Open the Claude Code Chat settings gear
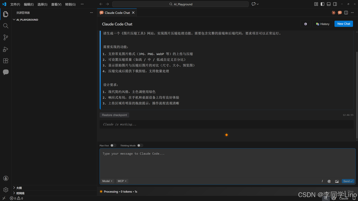Image resolution: width=358 pixels, height=201 pixels. (x=305, y=24)
